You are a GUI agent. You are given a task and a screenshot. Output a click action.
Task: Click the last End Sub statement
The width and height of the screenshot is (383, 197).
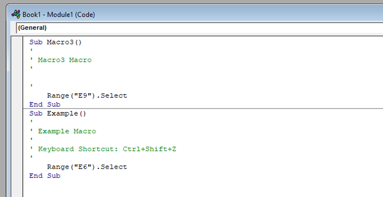point(45,176)
